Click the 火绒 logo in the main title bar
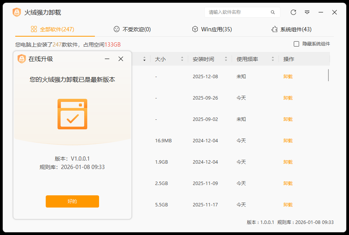The image size is (349, 235). [x=16, y=12]
